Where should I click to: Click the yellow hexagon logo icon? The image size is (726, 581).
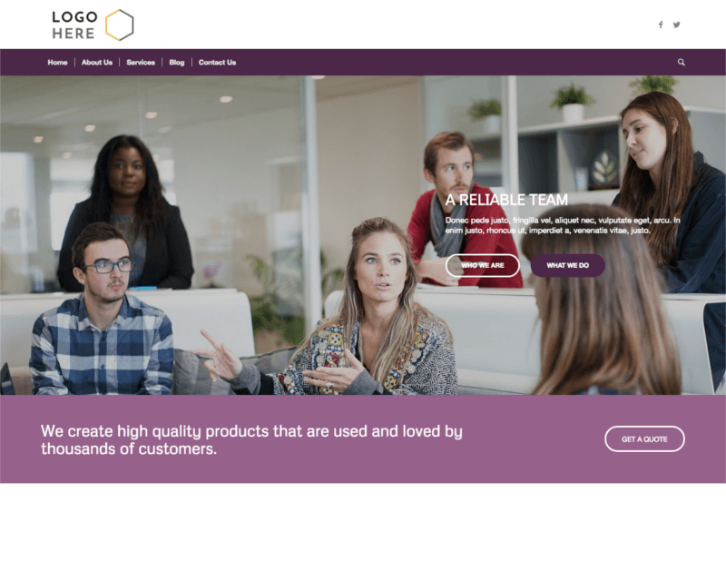(120, 25)
